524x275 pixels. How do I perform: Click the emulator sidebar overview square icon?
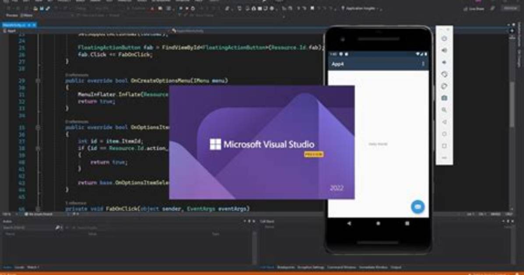(x=444, y=146)
